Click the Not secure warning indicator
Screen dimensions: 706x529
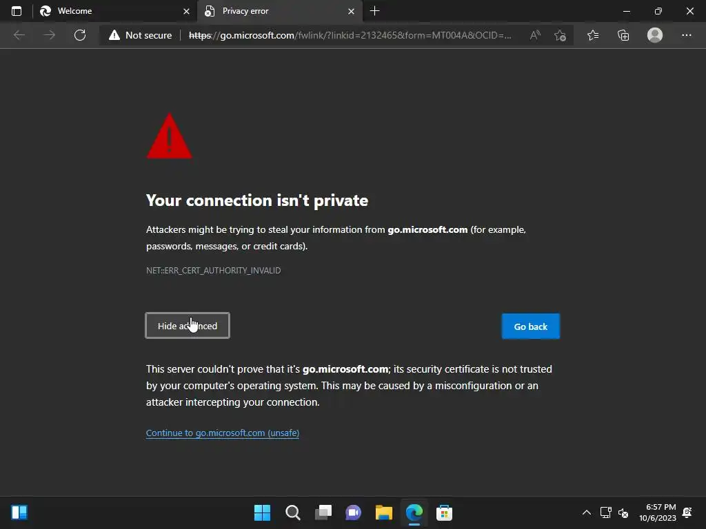tap(141, 35)
